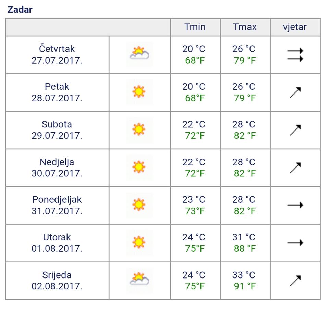Screen dimensions: 329x309
Task: Click the wind arrow for Petak 28.07.2017.
Action: pos(295,92)
